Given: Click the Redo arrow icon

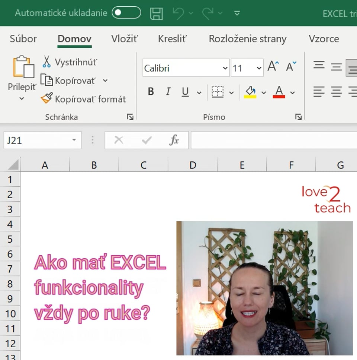Looking at the screenshot, I should tap(208, 13).
